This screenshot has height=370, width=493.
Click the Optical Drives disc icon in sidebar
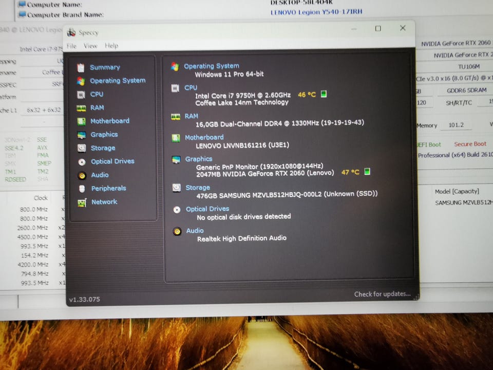coord(82,162)
